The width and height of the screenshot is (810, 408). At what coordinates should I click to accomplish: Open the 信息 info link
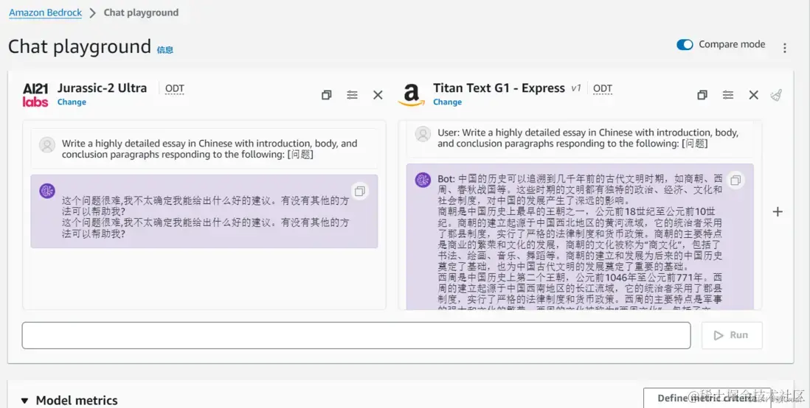point(165,50)
